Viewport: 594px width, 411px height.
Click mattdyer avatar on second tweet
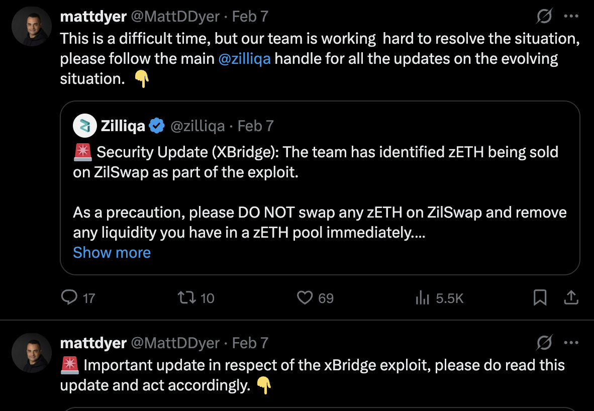point(32,353)
